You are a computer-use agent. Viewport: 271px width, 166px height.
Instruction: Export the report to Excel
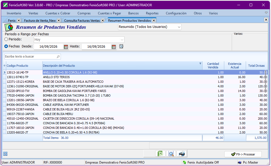coord(160,154)
